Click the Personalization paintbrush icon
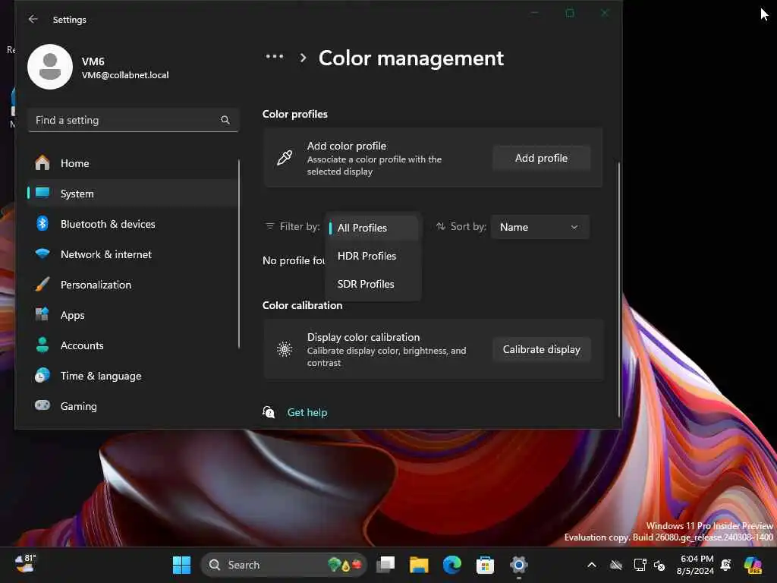777x583 pixels. coord(42,285)
